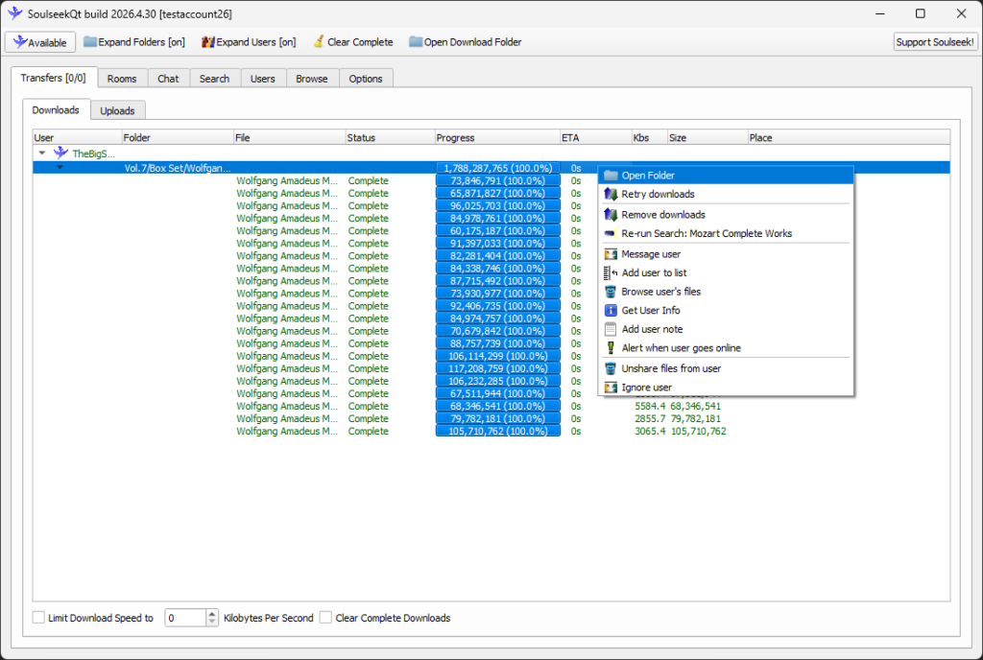Click the blue Get User Info icon
Viewport: 983px width, 660px height.
coord(611,311)
